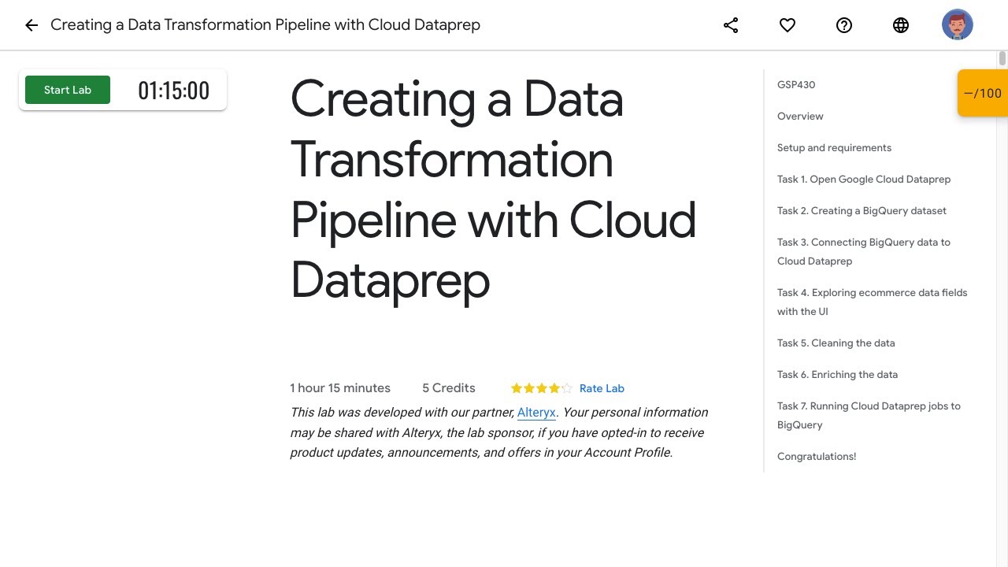Favorite this lab with heart icon
This screenshot has width=1008, height=567.
pyautogui.click(x=787, y=25)
